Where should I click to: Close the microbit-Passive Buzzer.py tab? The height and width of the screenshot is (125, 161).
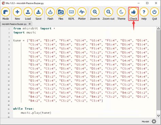click(x=30, y=24)
